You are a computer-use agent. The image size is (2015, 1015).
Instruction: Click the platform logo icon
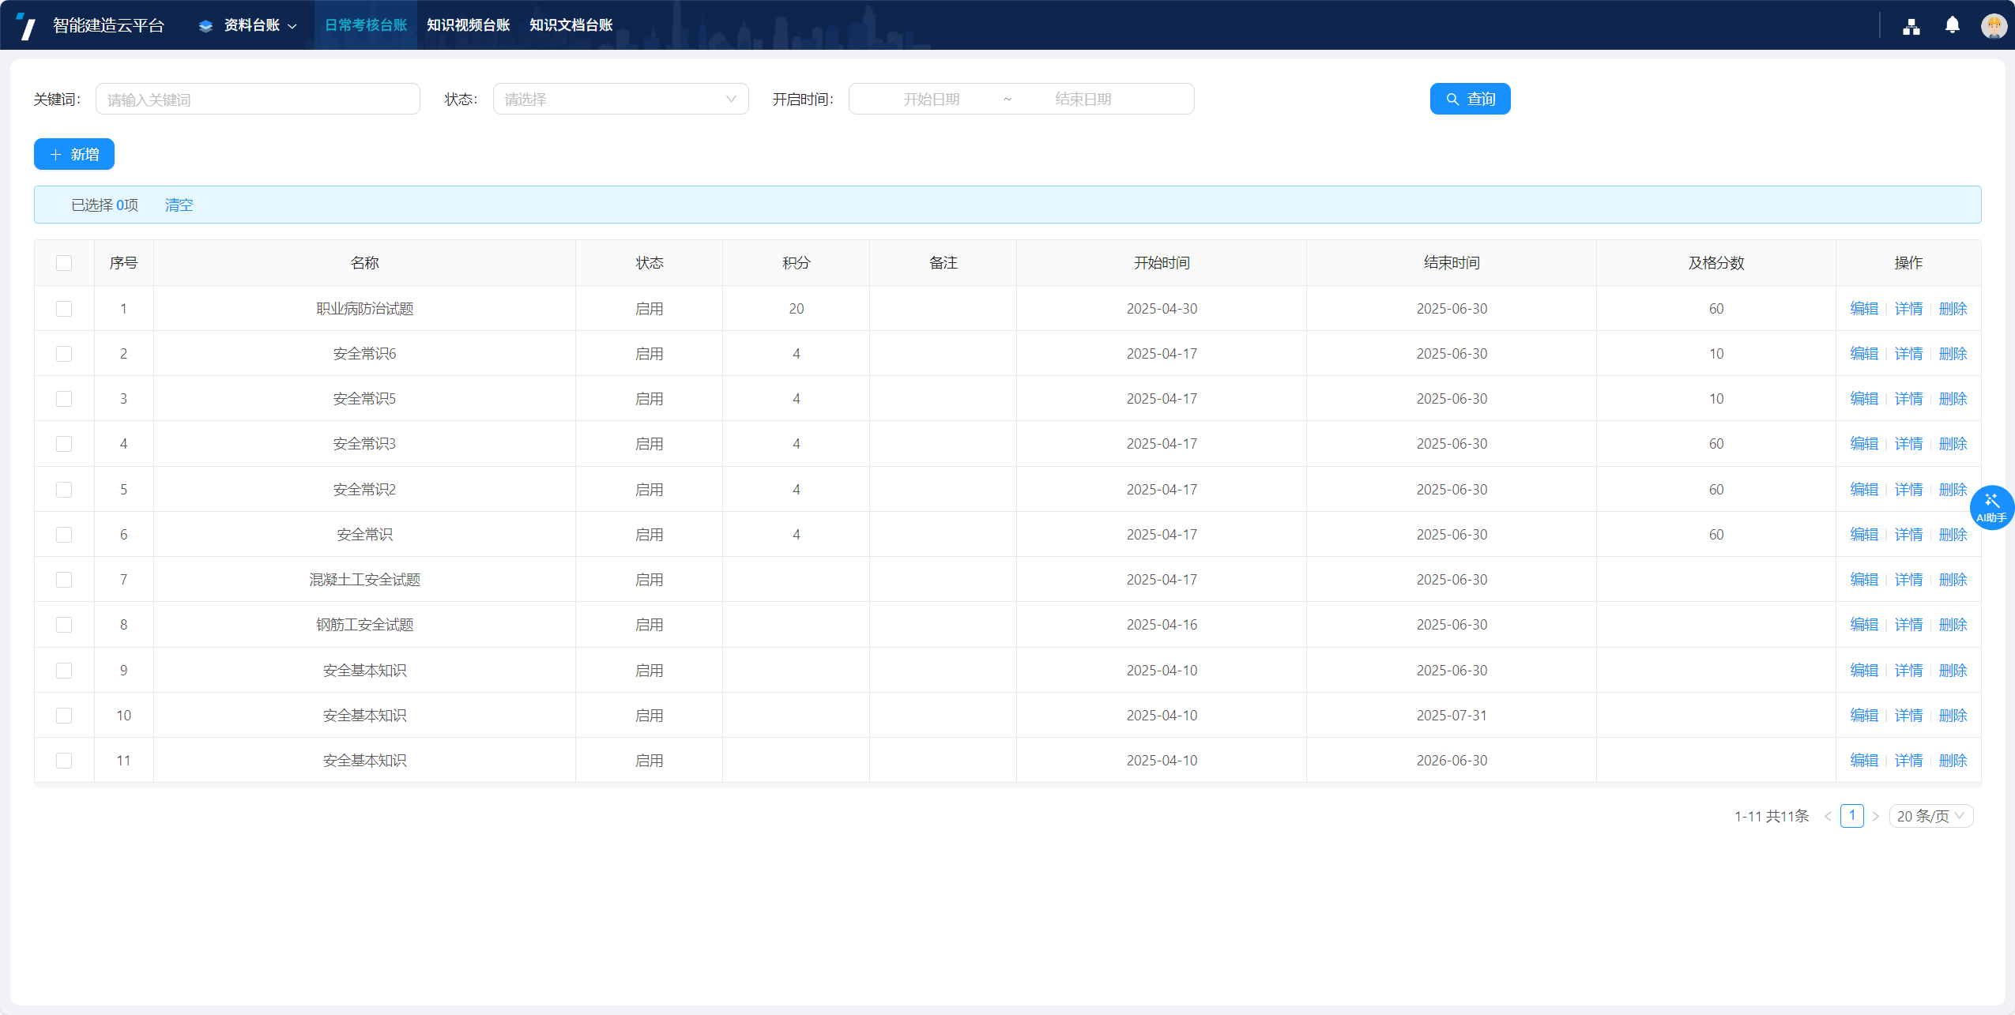click(x=26, y=25)
